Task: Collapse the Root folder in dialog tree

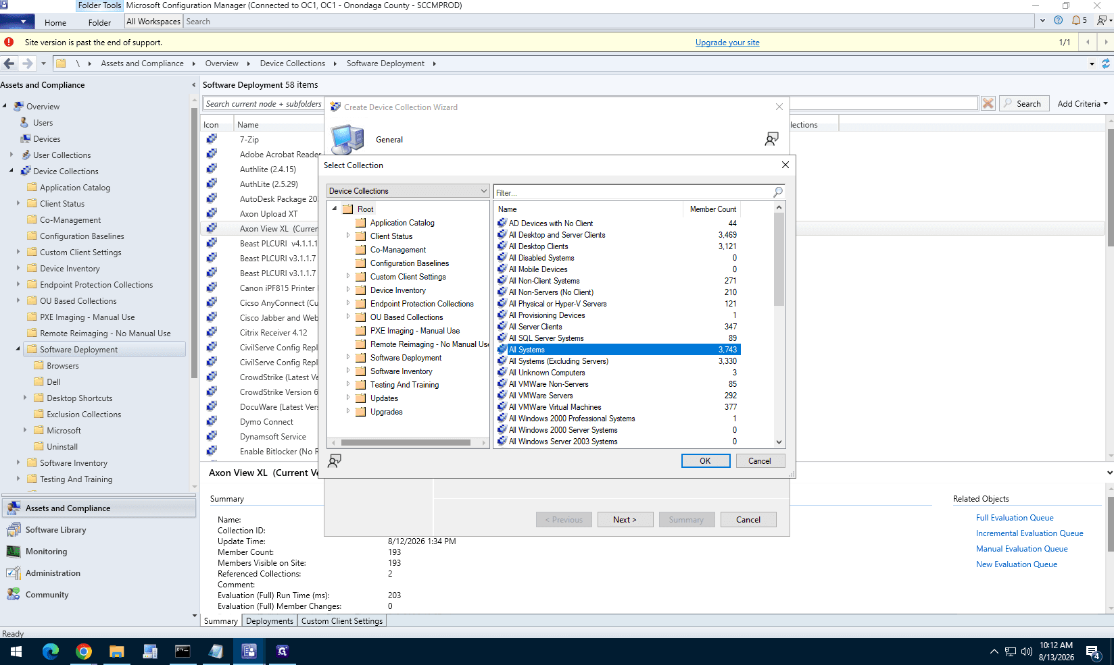Action: tap(335, 209)
